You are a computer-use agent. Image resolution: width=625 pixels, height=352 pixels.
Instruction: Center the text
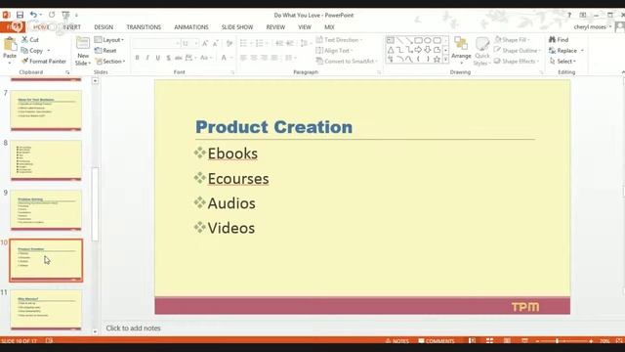pyautogui.click(x=254, y=58)
